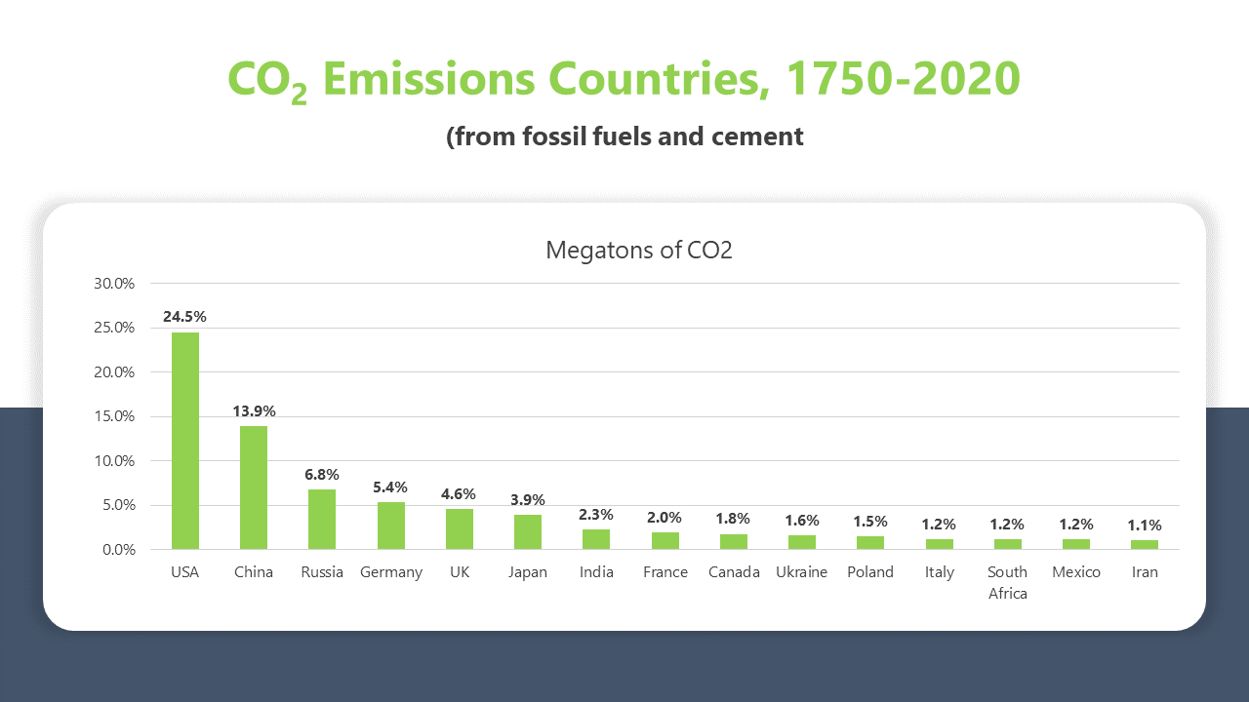Click the 'Iran' axis label
The width and height of the screenshot is (1249, 702).
coord(1145,572)
